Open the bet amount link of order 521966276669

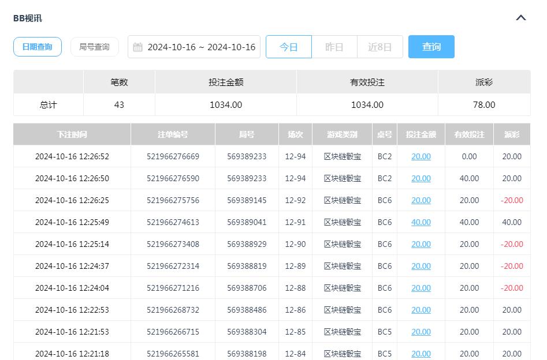[421, 156]
